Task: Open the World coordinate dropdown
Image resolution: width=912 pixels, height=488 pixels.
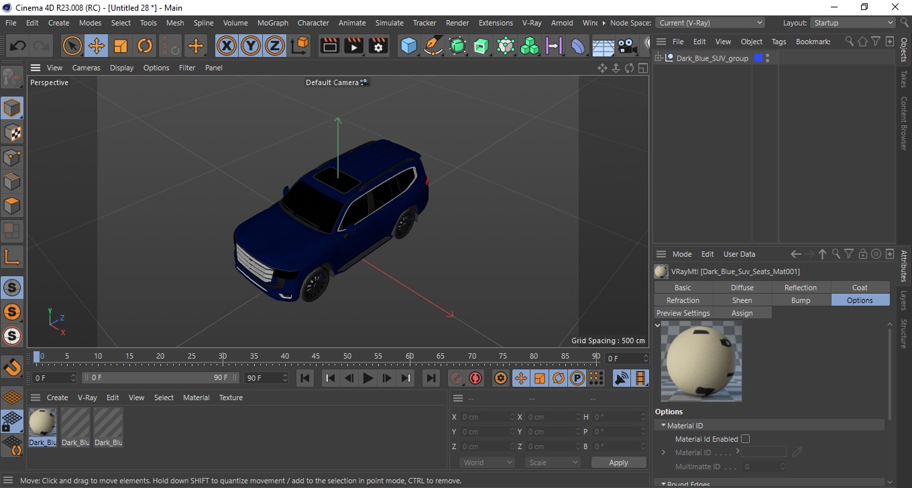Action: [x=488, y=463]
